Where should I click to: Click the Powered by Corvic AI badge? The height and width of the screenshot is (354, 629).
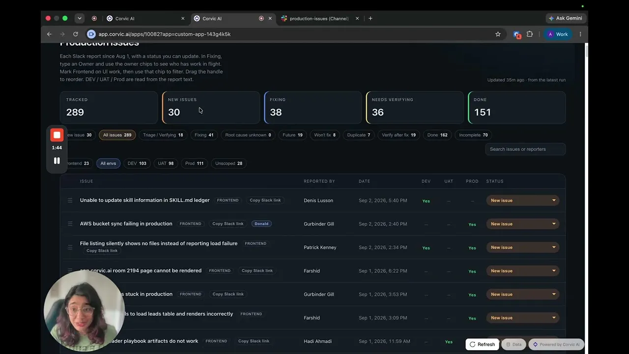pos(556,345)
